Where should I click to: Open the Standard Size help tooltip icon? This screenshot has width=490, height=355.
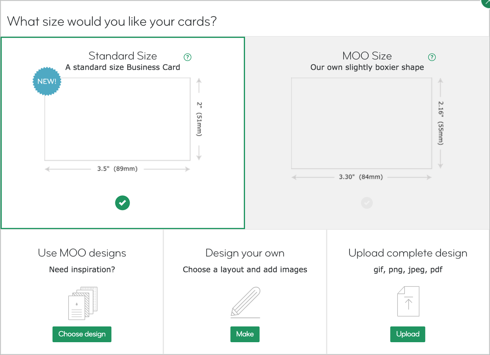click(188, 57)
